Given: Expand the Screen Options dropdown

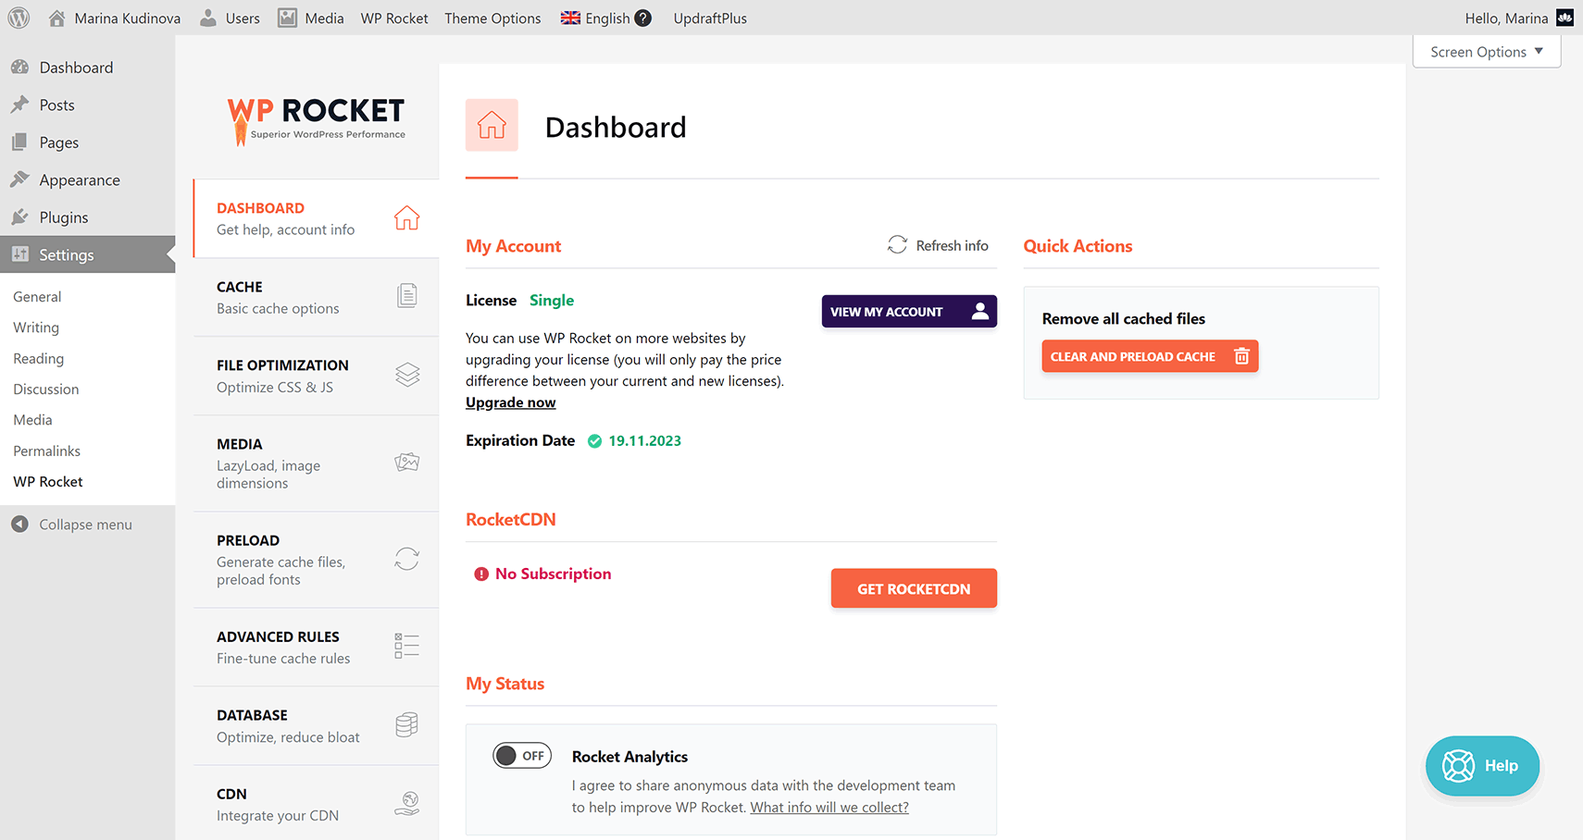Looking at the screenshot, I should click(x=1487, y=52).
